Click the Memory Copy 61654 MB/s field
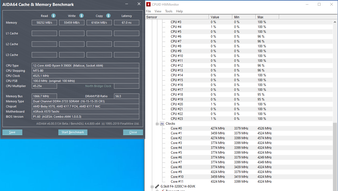 point(99,23)
